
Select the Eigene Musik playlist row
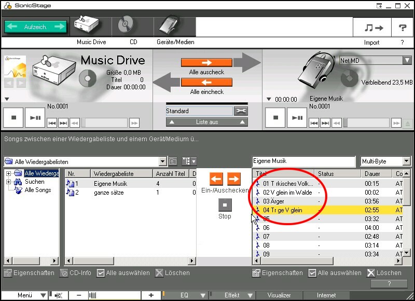click(x=131, y=184)
